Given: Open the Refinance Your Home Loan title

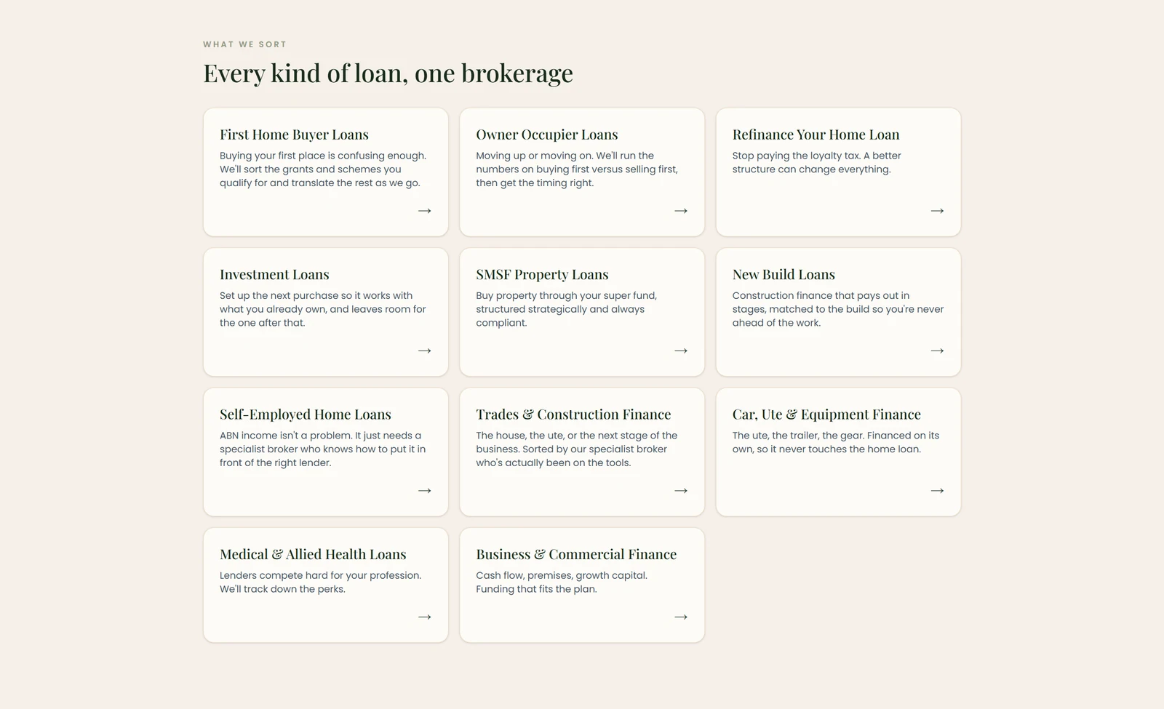Looking at the screenshot, I should (x=816, y=135).
